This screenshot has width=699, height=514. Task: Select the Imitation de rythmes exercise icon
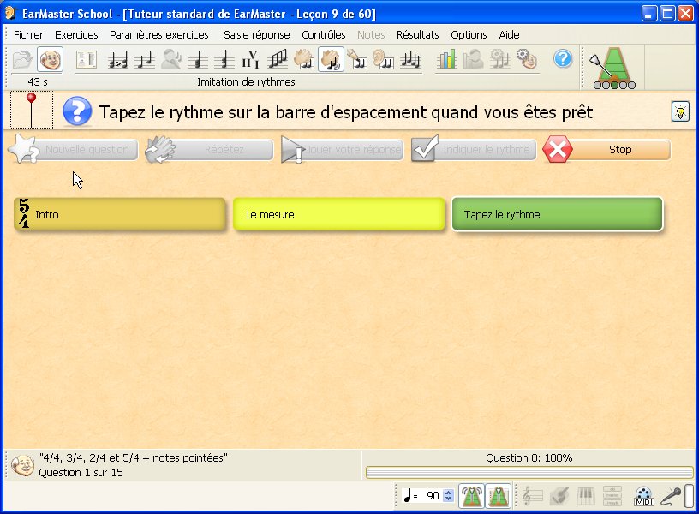(x=331, y=60)
